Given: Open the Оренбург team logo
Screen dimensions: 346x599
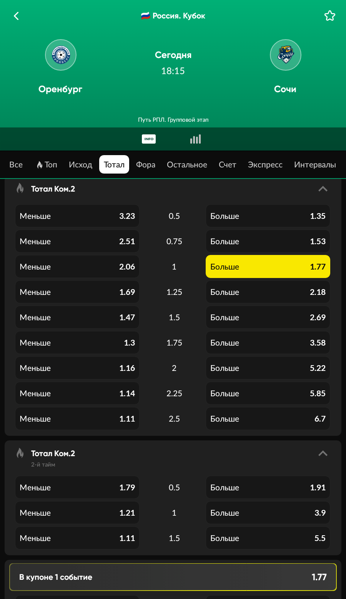Looking at the screenshot, I should point(61,55).
